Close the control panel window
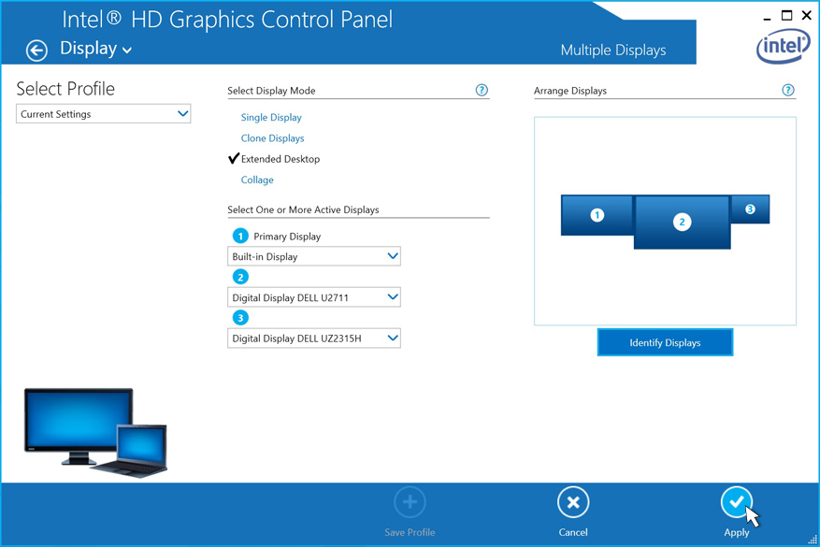The width and height of the screenshot is (820, 547). (806, 16)
